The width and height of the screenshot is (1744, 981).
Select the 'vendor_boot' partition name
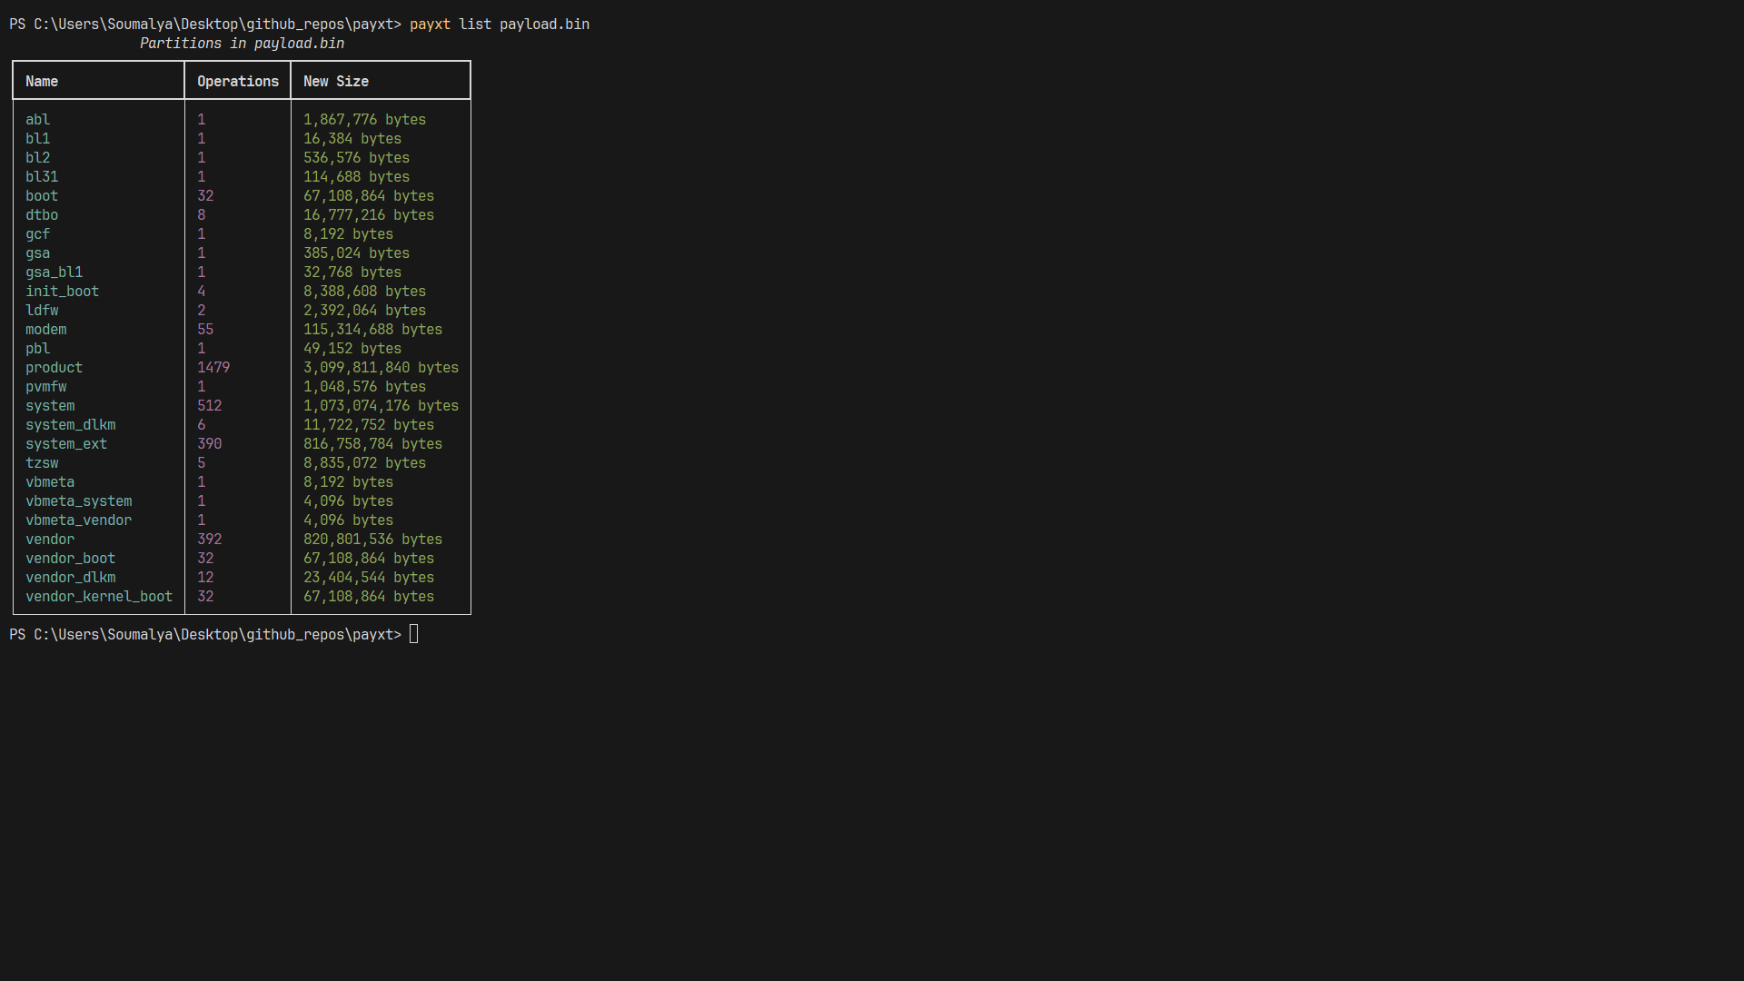point(71,559)
